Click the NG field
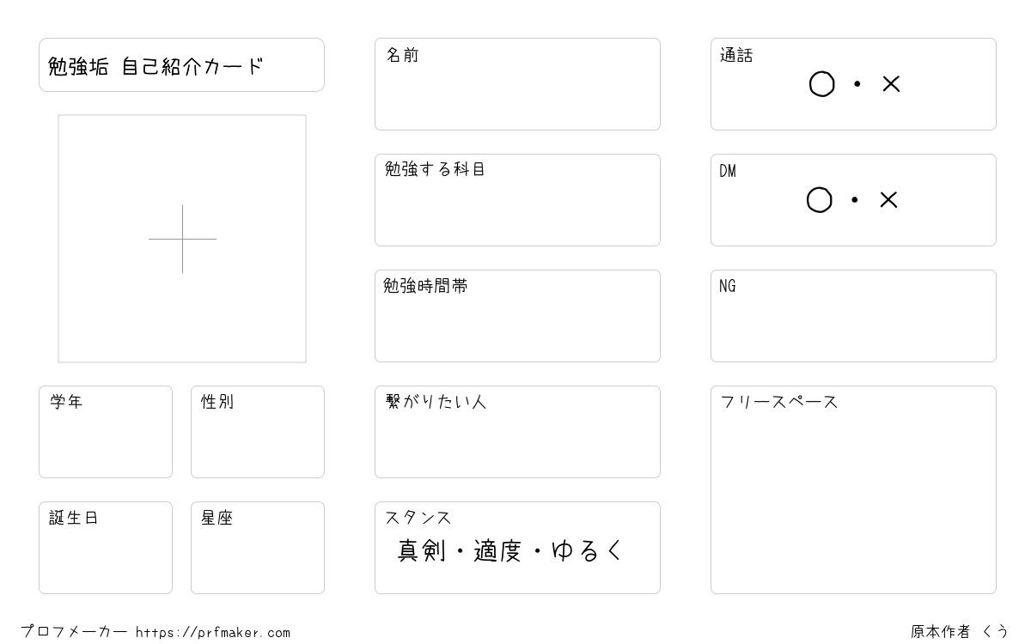 pyautogui.click(x=853, y=316)
